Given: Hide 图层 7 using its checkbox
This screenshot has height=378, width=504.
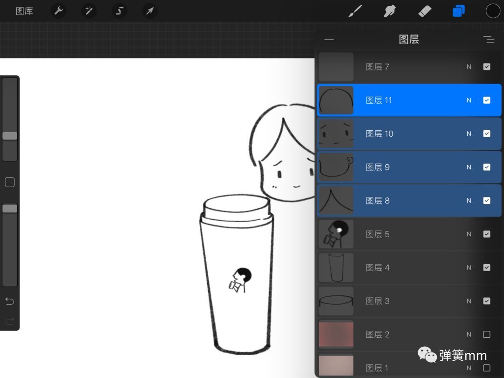Looking at the screenshot, I should [x=487, y=67].
